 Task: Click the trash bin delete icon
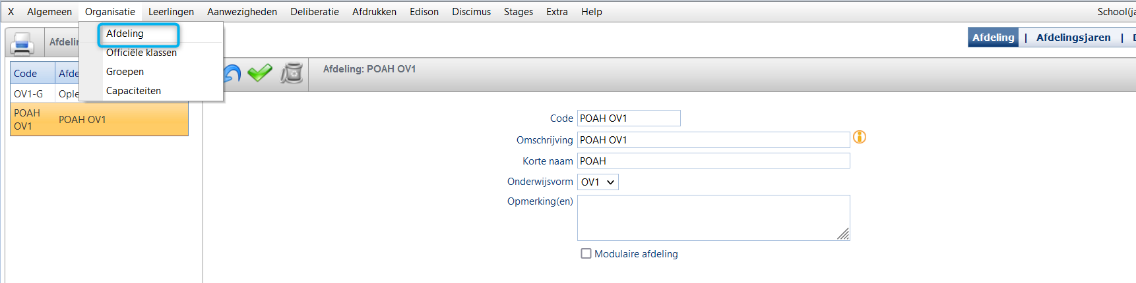[x=292, y=73]
